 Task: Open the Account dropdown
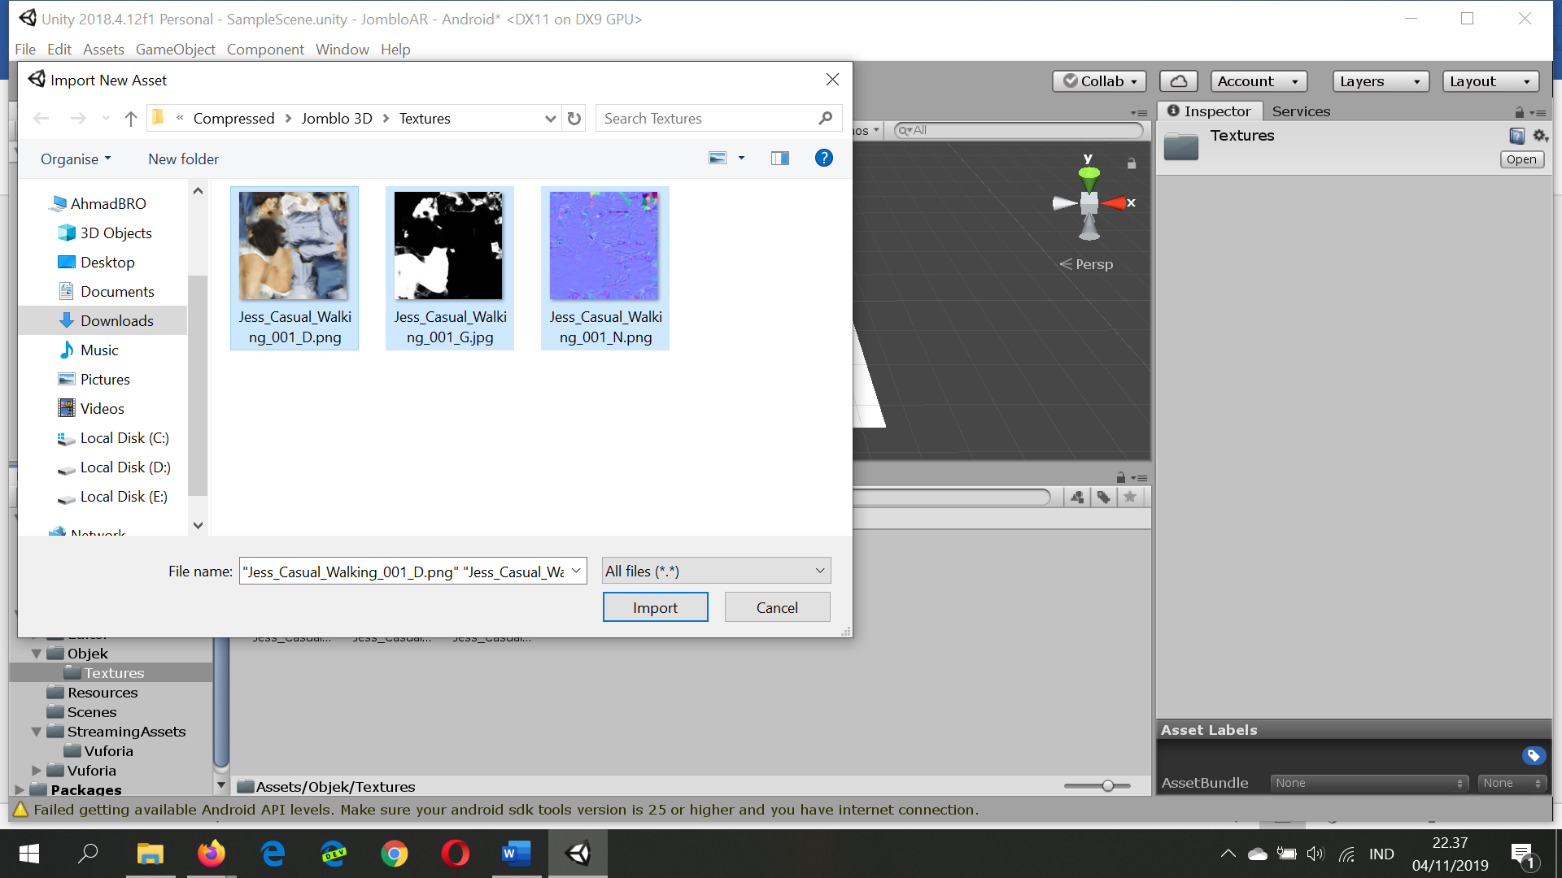[x=1259, y=81]
